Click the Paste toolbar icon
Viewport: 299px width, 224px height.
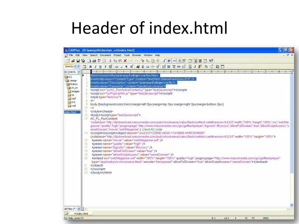pos(120,61)
